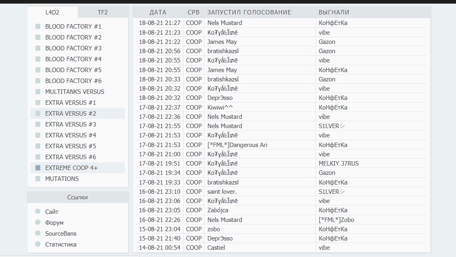The width and height of the screenshot is (456, 257).
Task: Select the L4D2 tab
Action: point(52,12)
